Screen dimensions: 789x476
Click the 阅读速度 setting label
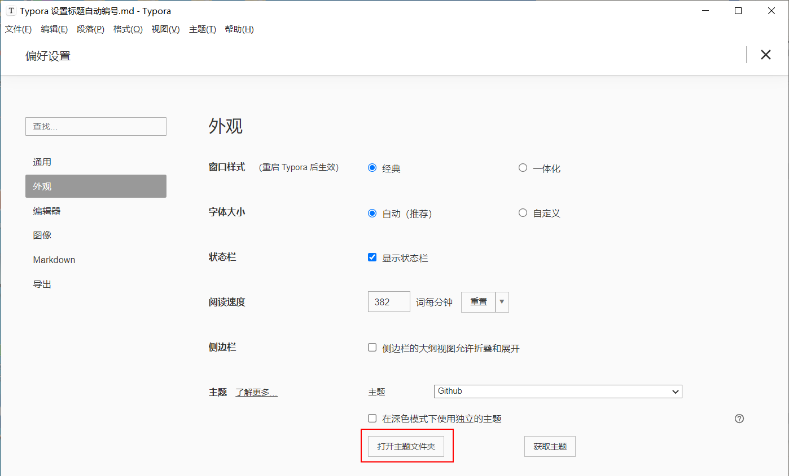click(227, 302)
